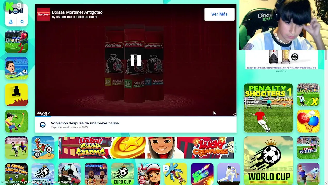This screenshot has height=185, width=328.
Task: Open the big-head soccer player game icon
Action: (x=16, y=68)
